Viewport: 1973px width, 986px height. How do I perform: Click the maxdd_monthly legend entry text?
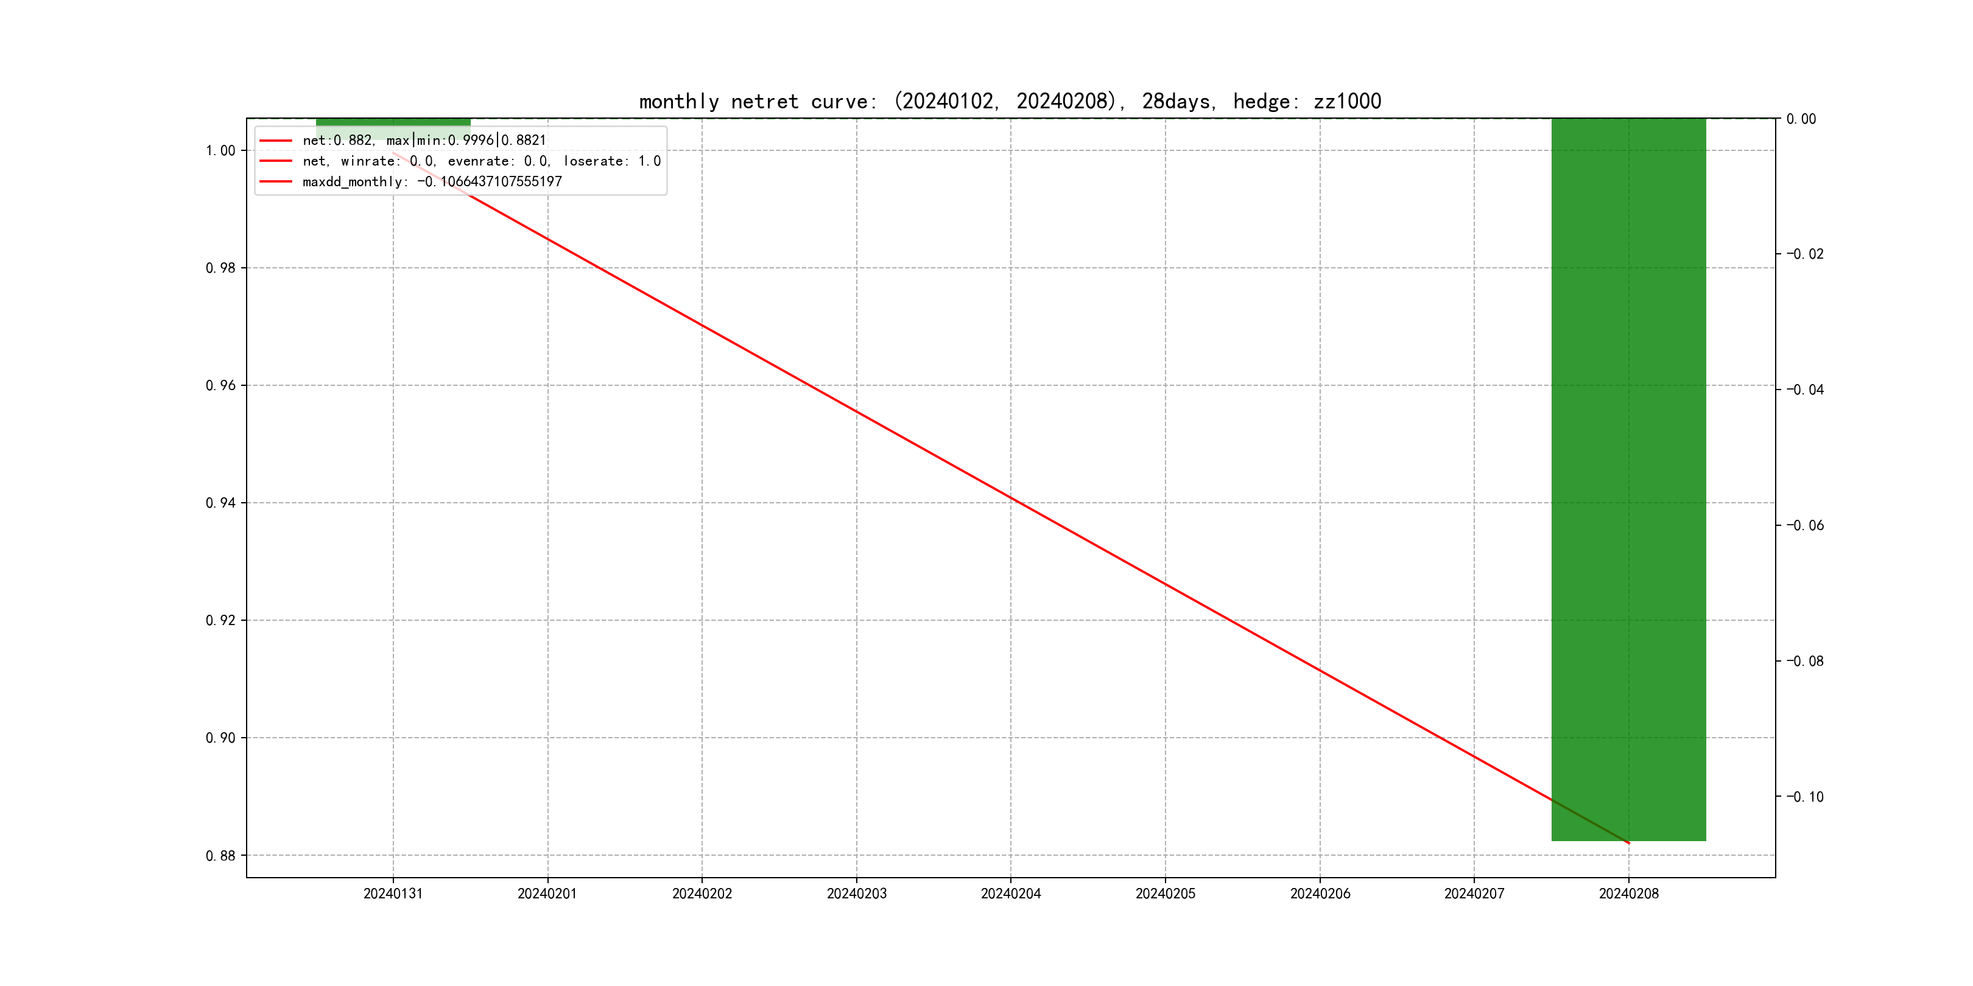(432, 181)
